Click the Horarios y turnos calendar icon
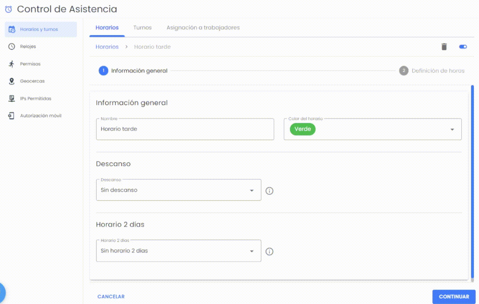Screen dimensions: 479x304 (11, 29)
